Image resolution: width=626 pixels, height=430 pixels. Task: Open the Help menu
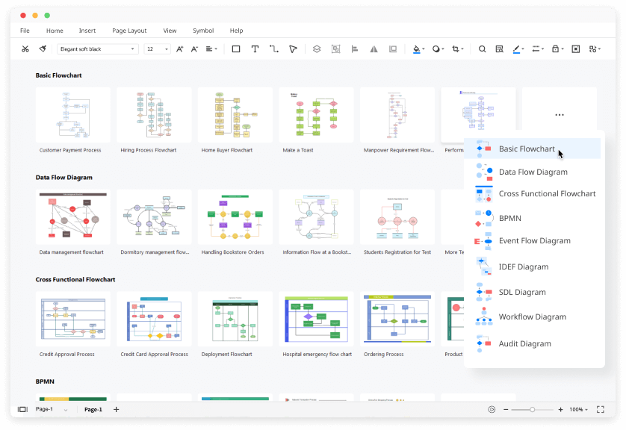click(236, 31)
